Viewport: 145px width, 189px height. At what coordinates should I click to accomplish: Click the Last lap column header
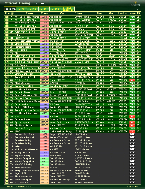point(123,13)
